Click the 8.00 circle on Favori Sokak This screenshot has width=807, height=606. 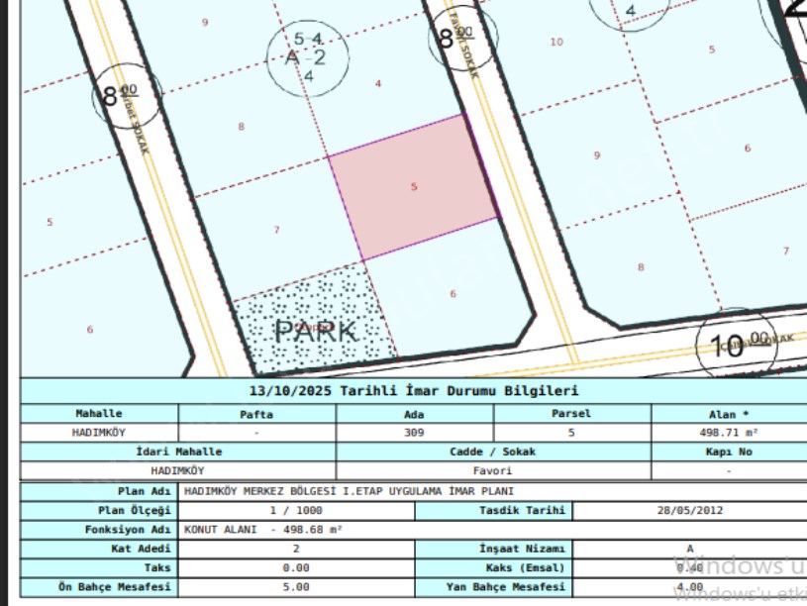454,40
